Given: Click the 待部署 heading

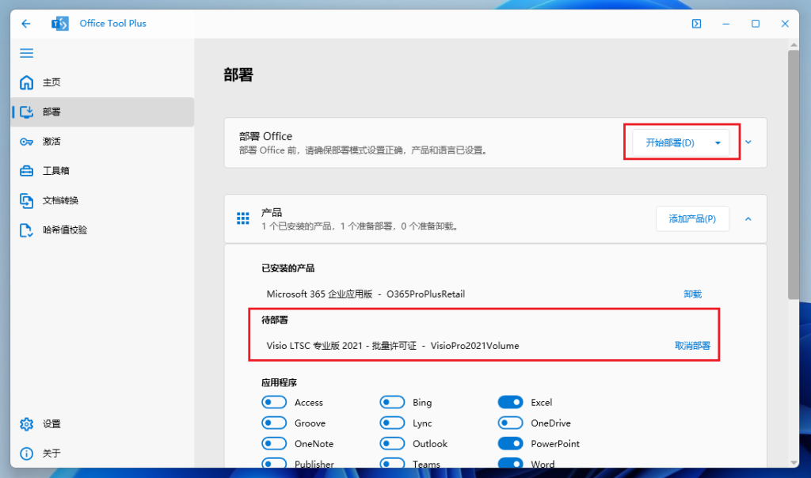Looking at the screenshot, I should 275,320.
